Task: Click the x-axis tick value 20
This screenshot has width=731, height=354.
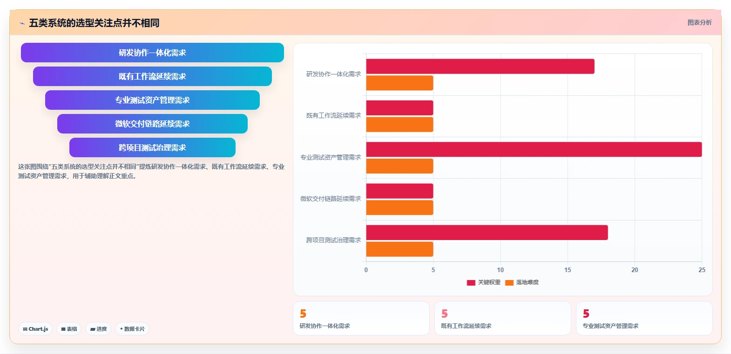Action: [635, 270]
